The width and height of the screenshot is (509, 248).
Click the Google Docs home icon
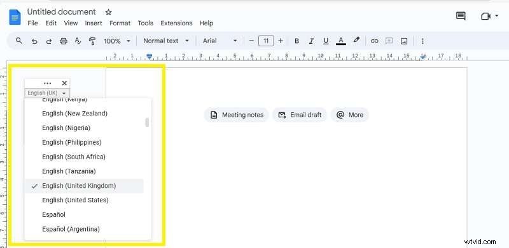(x=15, y=17)
